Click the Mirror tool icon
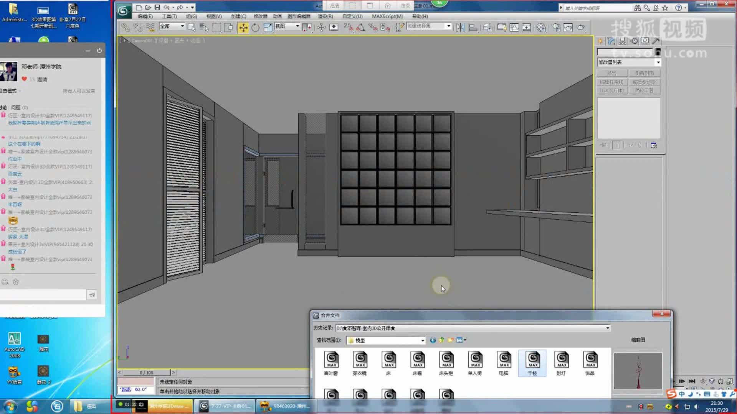 pyautogui.click(x=460, y=27)
